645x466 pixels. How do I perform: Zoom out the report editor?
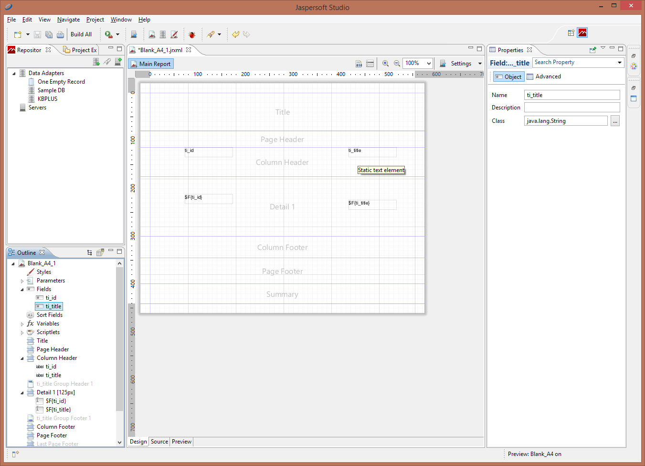coord(397,64)
